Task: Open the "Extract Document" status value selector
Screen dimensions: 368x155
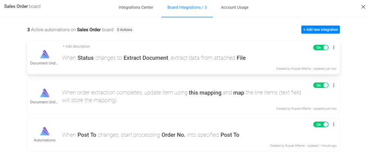Action: (146, 58)
